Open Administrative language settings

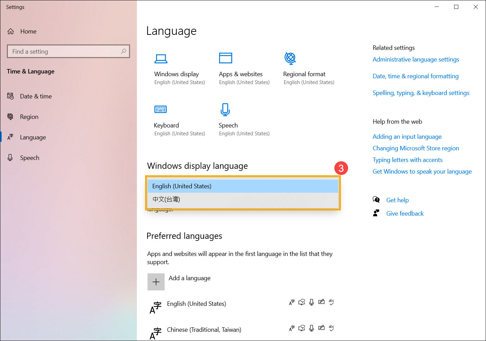click(416, 59)
